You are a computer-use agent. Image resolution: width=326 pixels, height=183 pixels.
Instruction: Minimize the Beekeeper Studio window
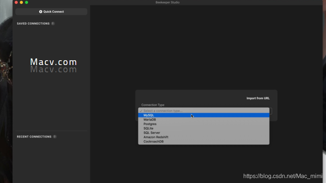[x=21, y=3]
